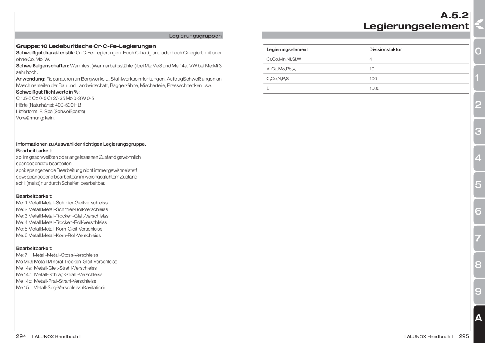
Task: Click divisor value 100 in table
Action: [x=374, y=79]
